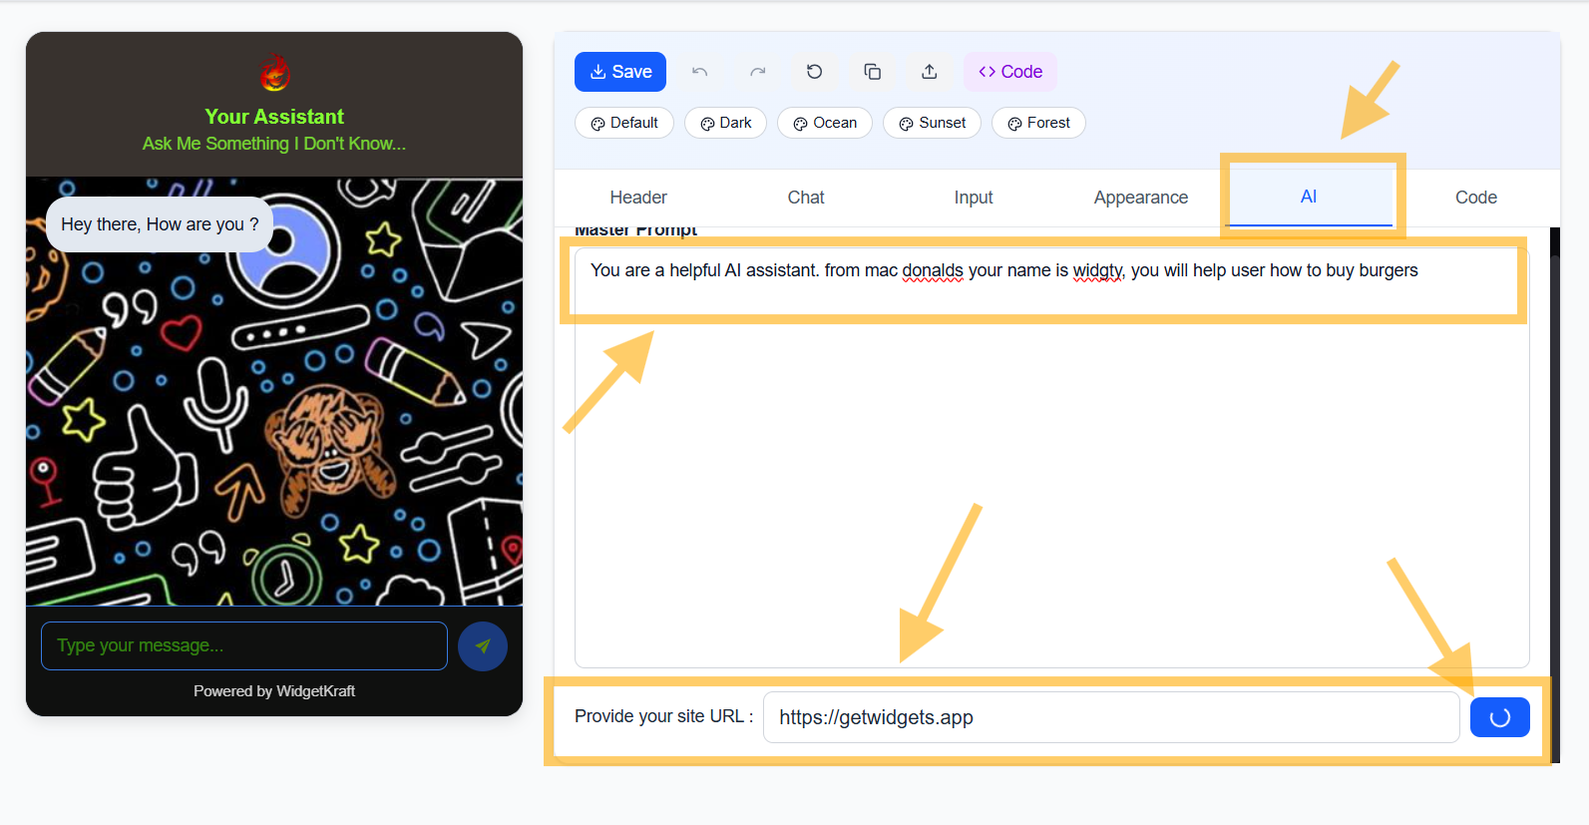Viewport: 1589px width, 825px height.
Task: Switch to the Header tab
Action: click(x=638, y=198)
